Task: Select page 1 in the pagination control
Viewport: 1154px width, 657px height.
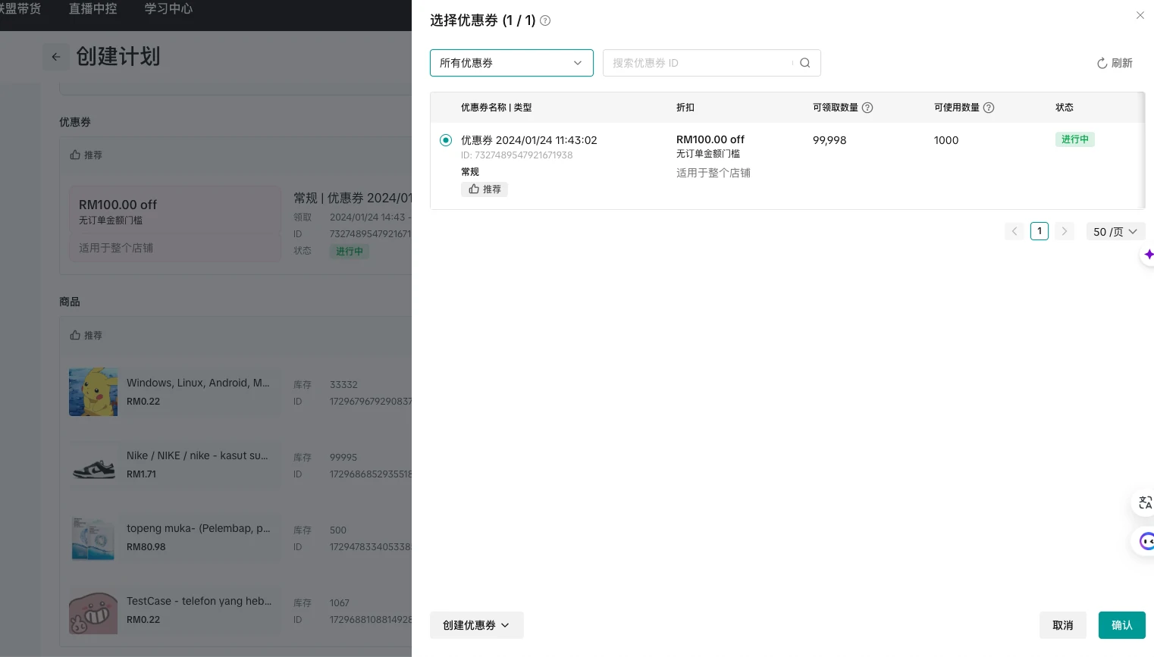Action: (x=1040, y=231)
